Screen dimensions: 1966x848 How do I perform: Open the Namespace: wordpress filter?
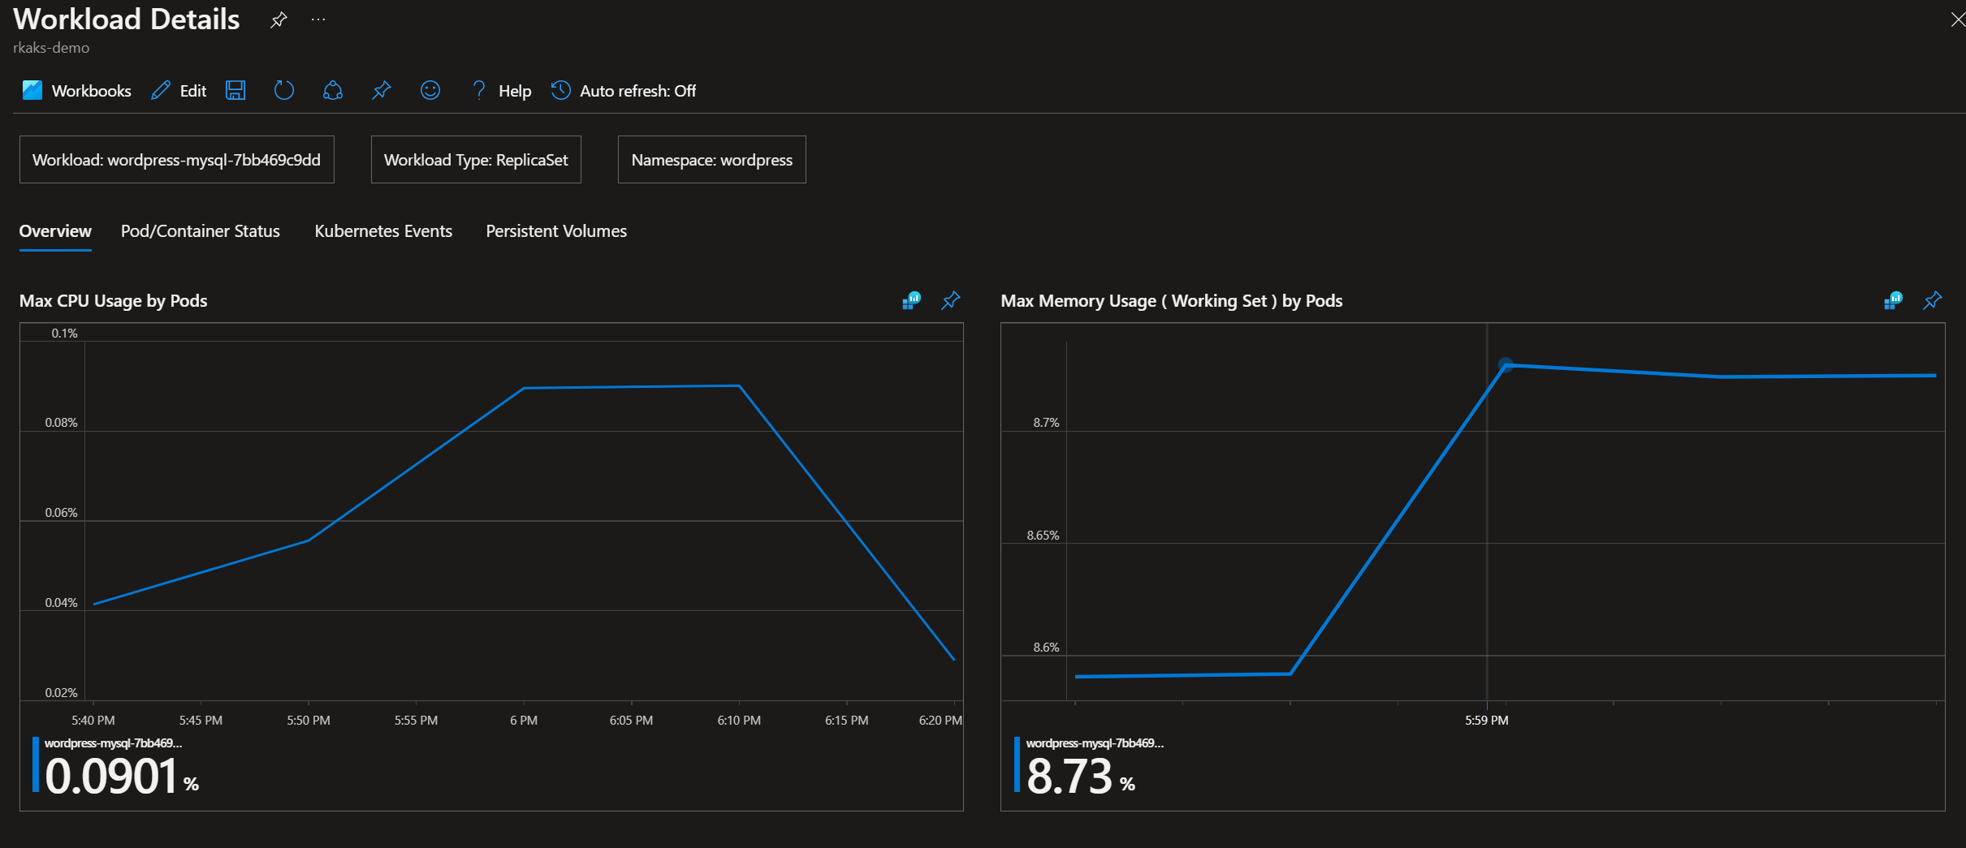(x=711, y=160)
